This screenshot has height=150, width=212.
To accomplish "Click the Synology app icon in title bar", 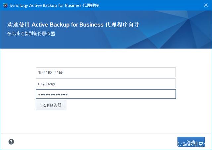I will [5, 5].
